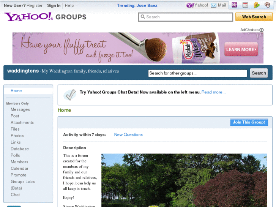
Task: Focus the Search for other groups field
Action: (x=197, y=73)
